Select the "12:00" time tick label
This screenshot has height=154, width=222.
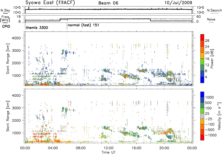point(109,148)
